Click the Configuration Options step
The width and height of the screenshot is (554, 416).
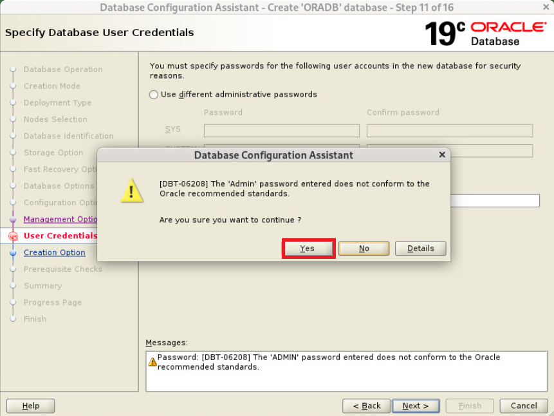click(x=60, y=202)
